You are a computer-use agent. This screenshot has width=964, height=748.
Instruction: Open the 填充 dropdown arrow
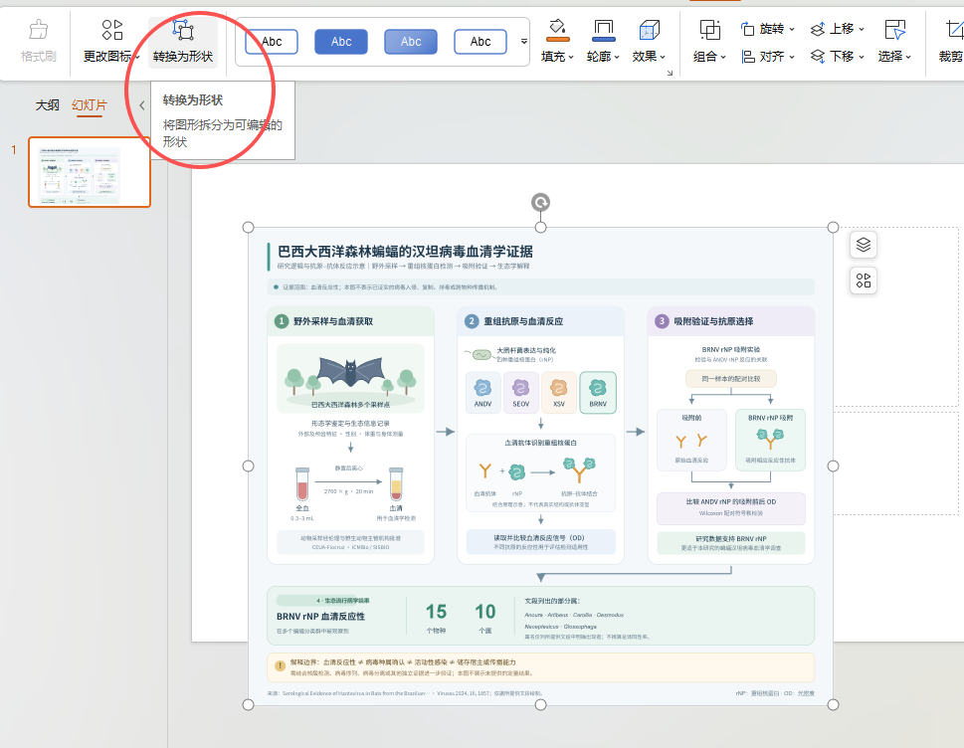[x=571, y=57]
